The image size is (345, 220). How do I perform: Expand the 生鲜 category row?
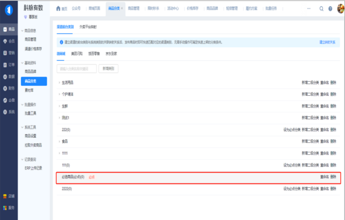click(59, 106)
